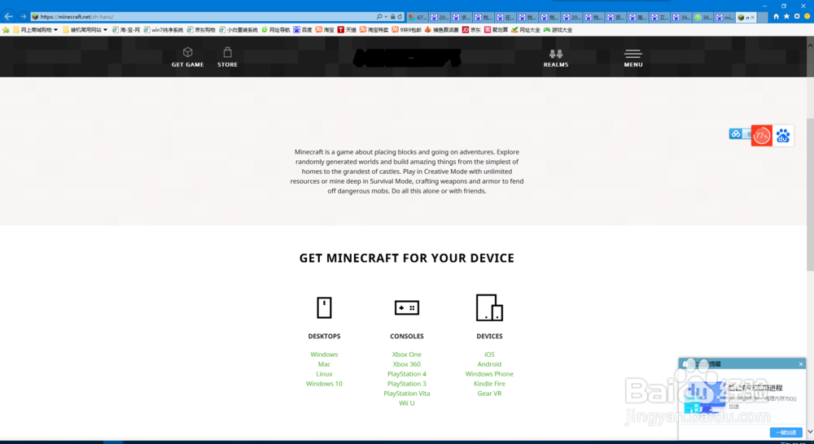Click the Mac download link
Screen dimensions: 814x444
click(324, 364)
